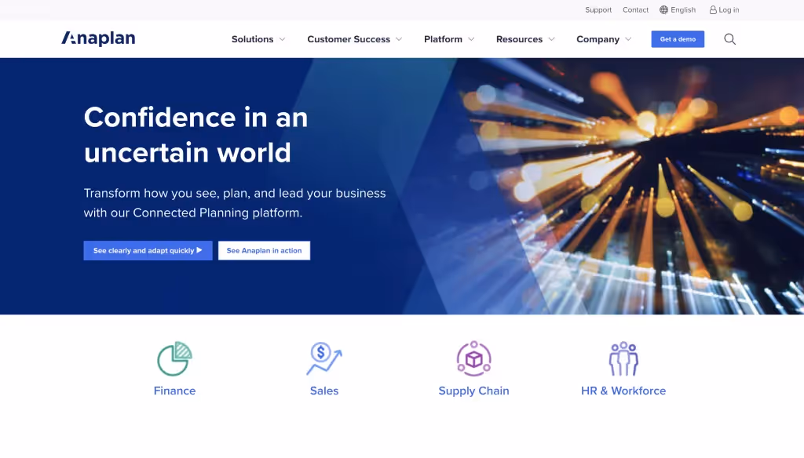Open the Platform menu
The height and width of the screenshot is (458, 804).
tap(443, 39)
